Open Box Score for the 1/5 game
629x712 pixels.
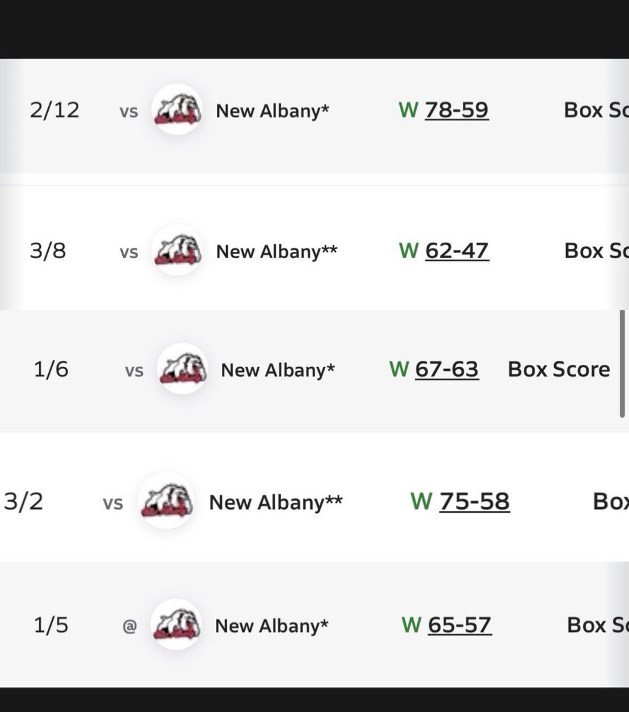pos(598,625)
